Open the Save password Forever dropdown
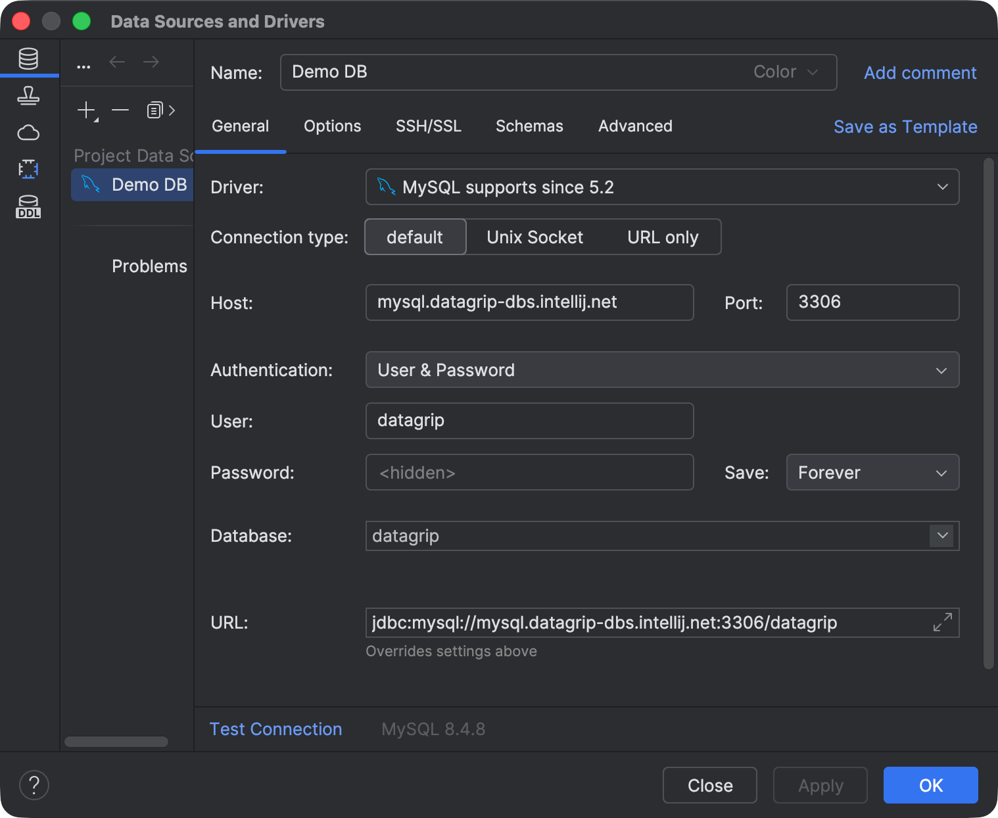 click(x=872, y=472)
